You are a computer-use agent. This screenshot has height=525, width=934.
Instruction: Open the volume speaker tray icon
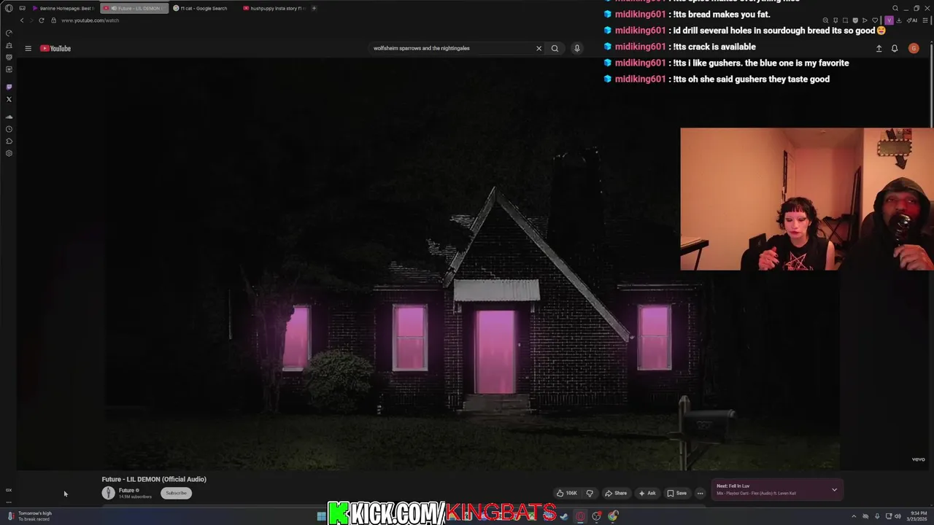pyautogui.click(x=898, y=516)
